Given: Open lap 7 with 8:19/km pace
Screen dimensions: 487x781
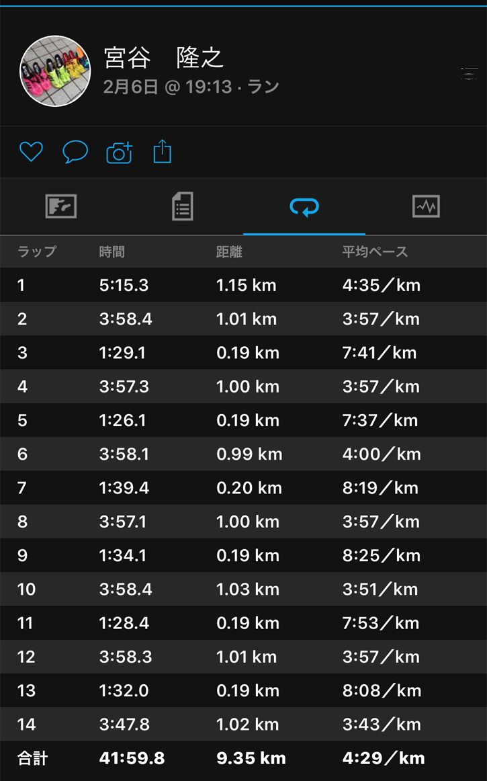Looking at the screenshot, I should pyautogui.click(x=243, y=488).
